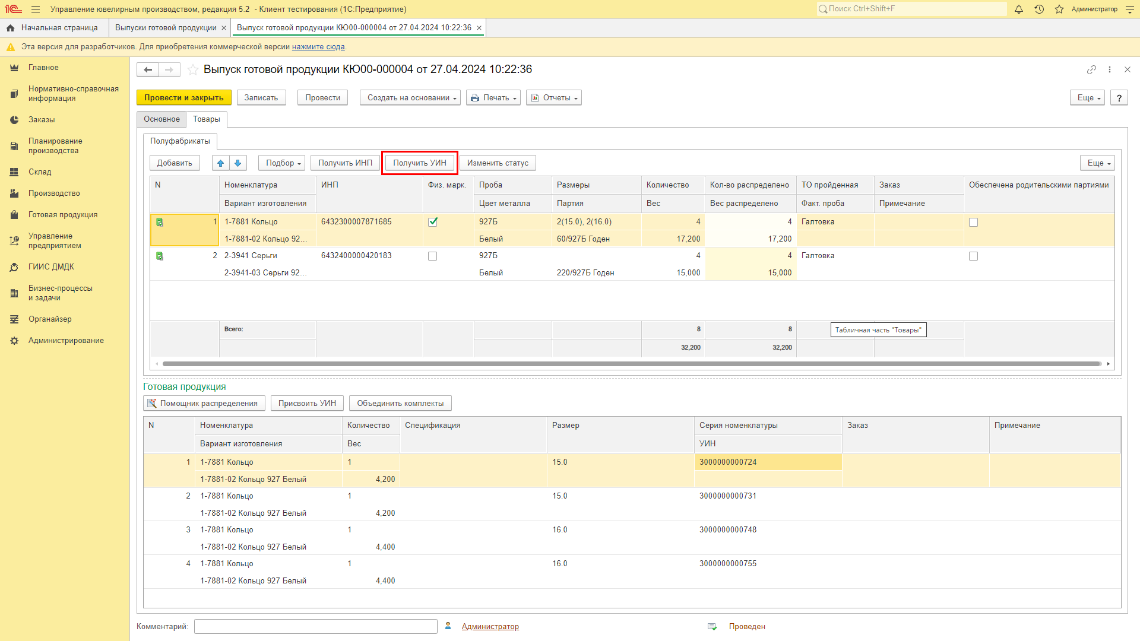Go forward with the right arrow button

[x=169, y=69]
